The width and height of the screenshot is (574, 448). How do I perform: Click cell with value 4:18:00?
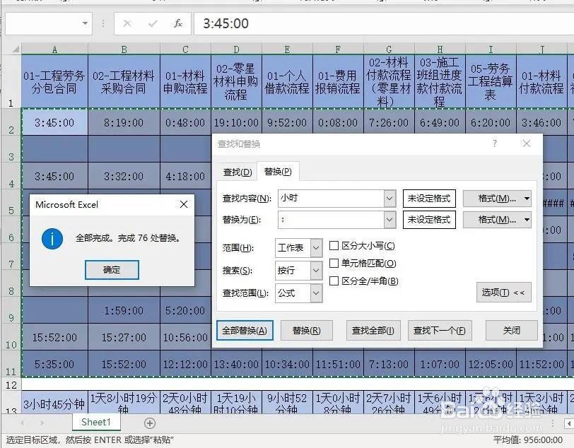pyautogui.click(x=185, y=177)
